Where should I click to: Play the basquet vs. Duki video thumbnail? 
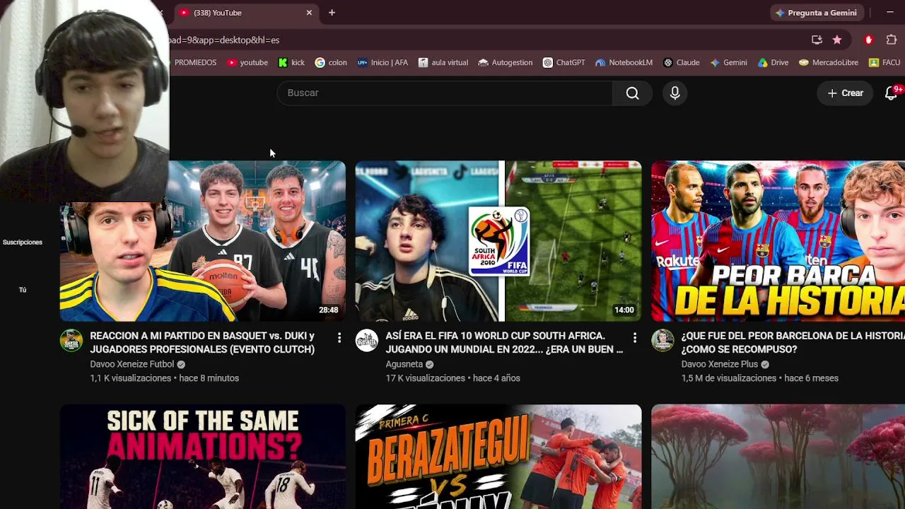[x=203, y=241]
